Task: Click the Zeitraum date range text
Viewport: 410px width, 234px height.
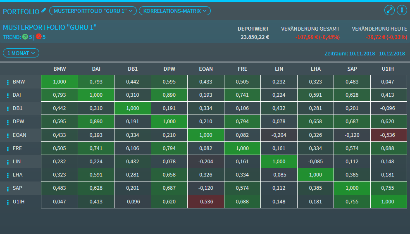Action: 365,54
